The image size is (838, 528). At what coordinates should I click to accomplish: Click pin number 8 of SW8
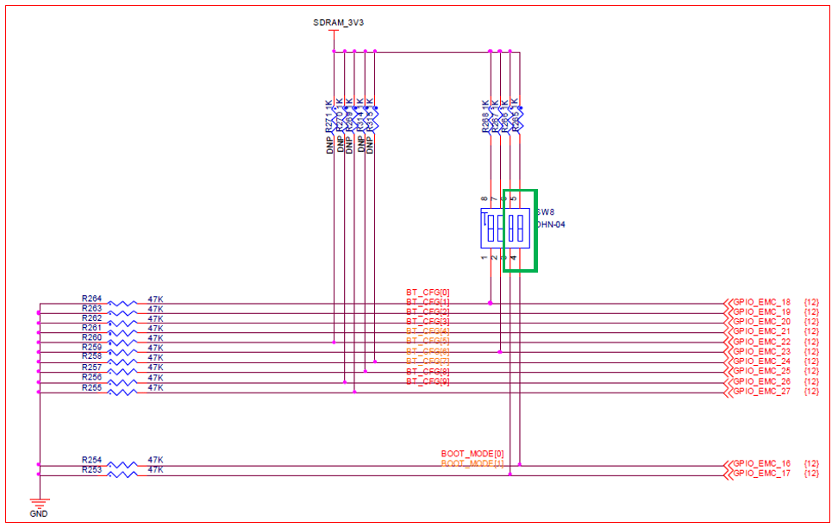tap(485, 198)
